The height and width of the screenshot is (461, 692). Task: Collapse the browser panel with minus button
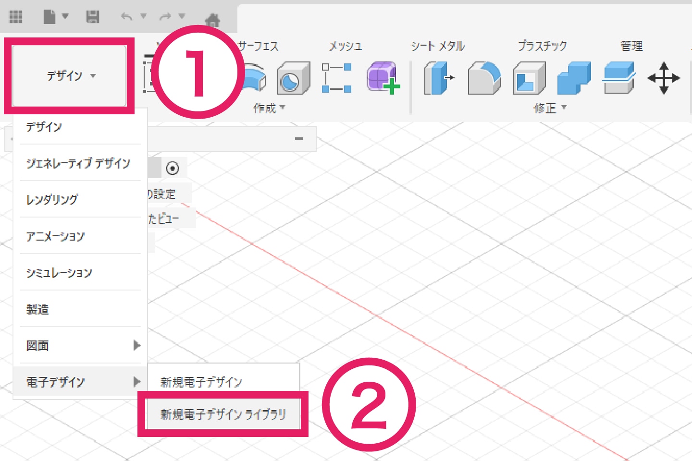pyautogui.click(x=299, y=139)
